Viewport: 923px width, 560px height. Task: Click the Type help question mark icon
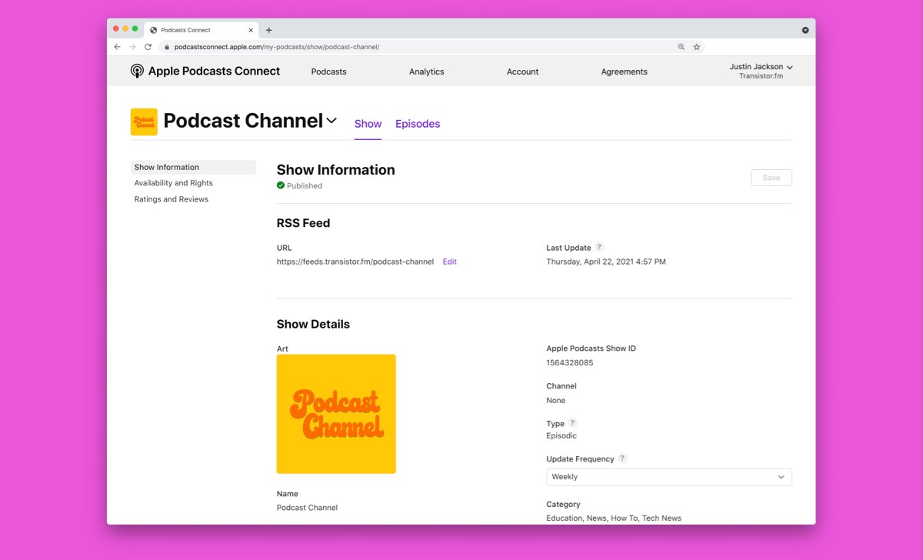coord(572,423)
